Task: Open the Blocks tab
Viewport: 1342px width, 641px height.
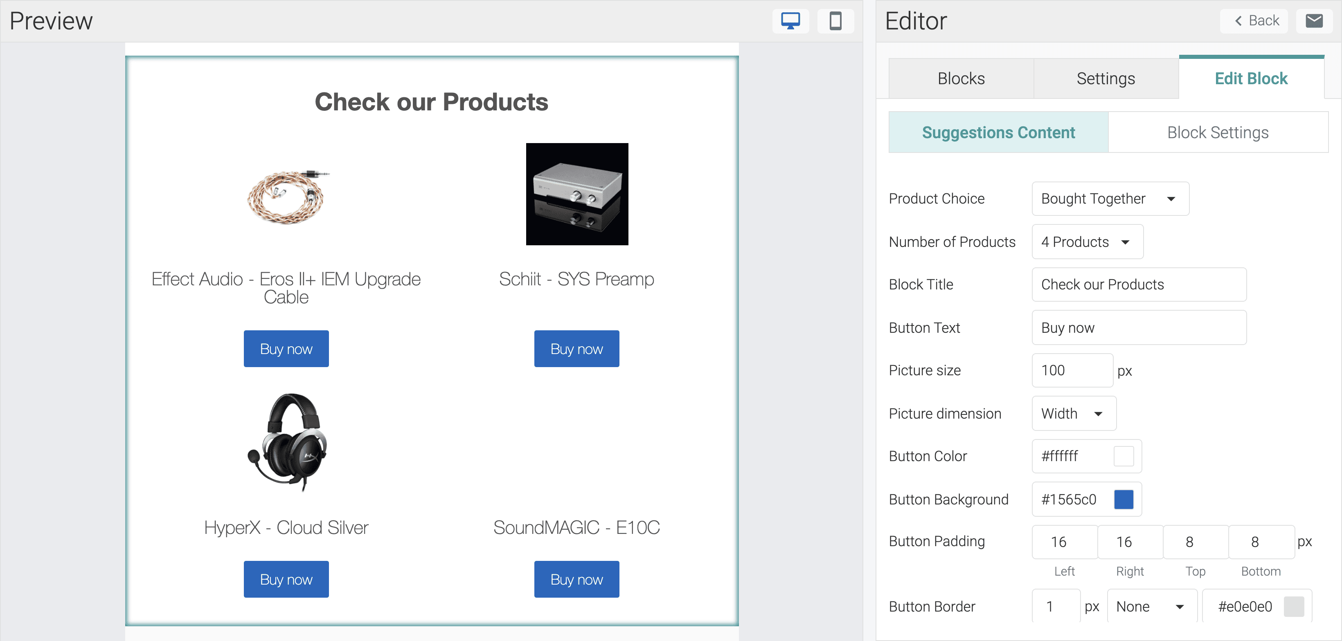Action: 961,78
